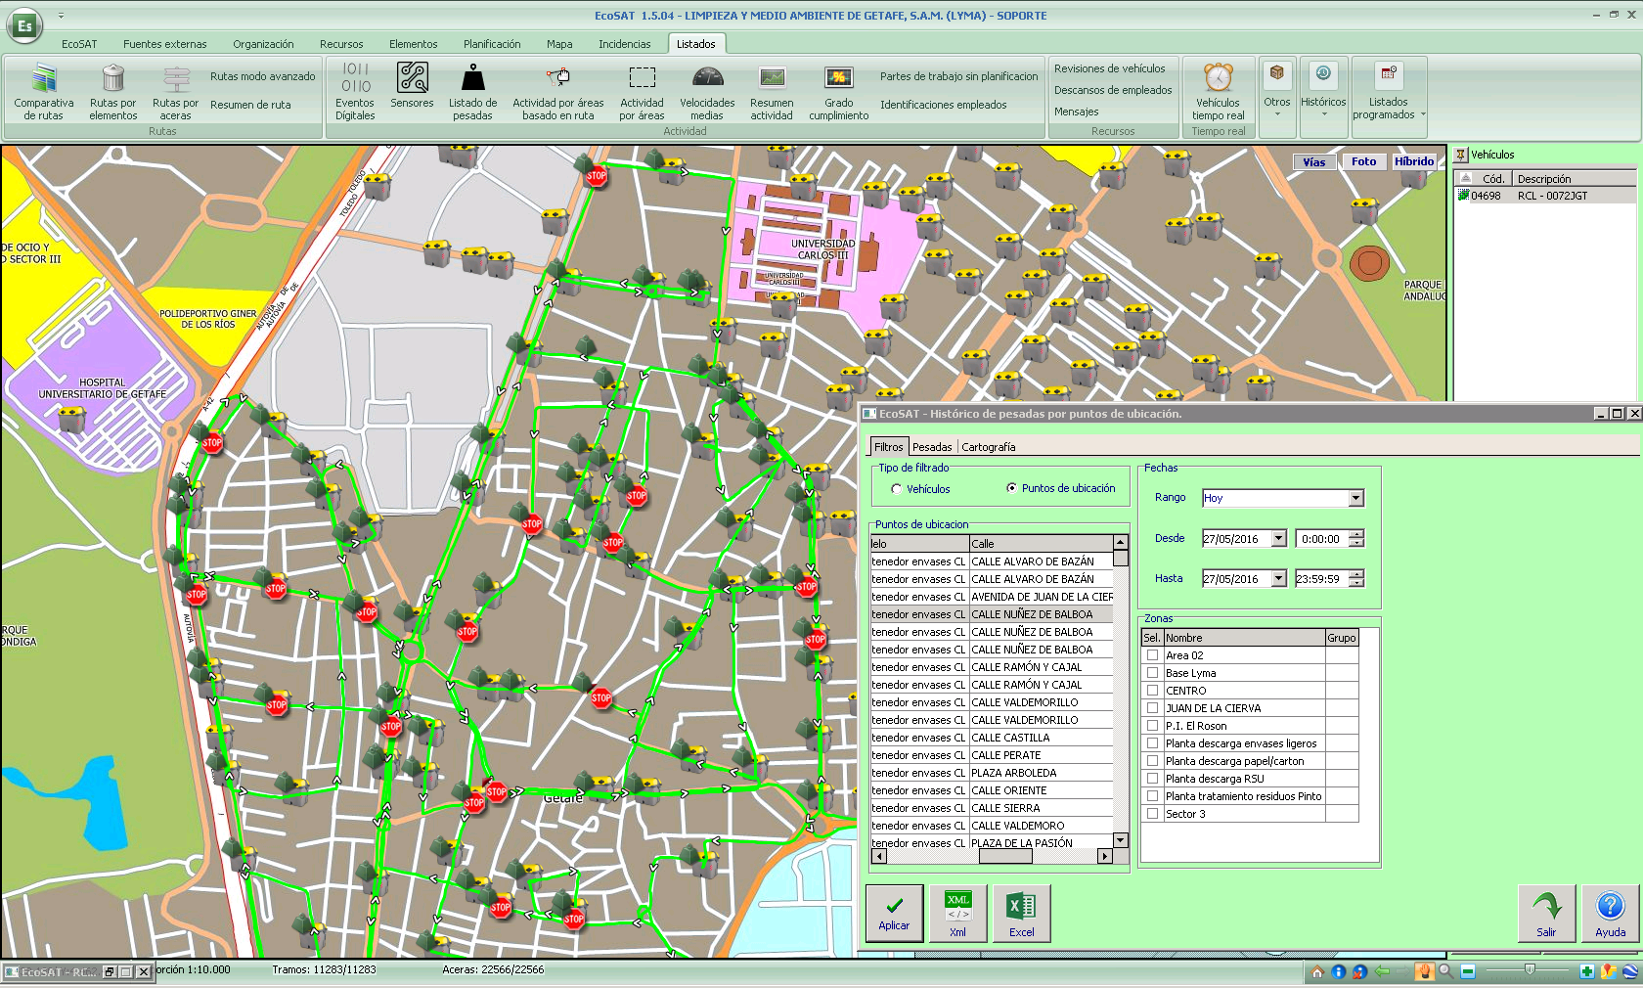
Task: Select the magnifier zoom tool
Action: tap(1445, 971)
